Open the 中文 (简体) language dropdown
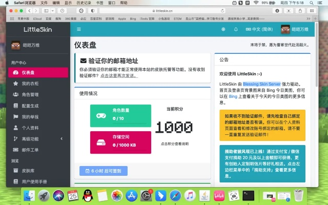 point(259,29)
